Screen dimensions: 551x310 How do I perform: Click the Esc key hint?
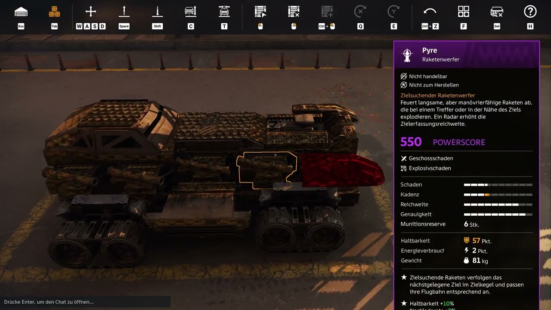click(x=21, y=26)
